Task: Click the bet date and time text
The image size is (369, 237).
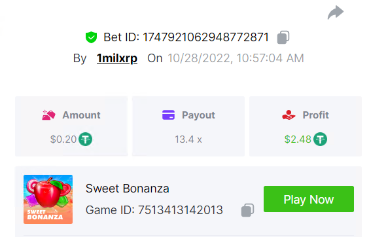Action: click(x=236, y=58)
